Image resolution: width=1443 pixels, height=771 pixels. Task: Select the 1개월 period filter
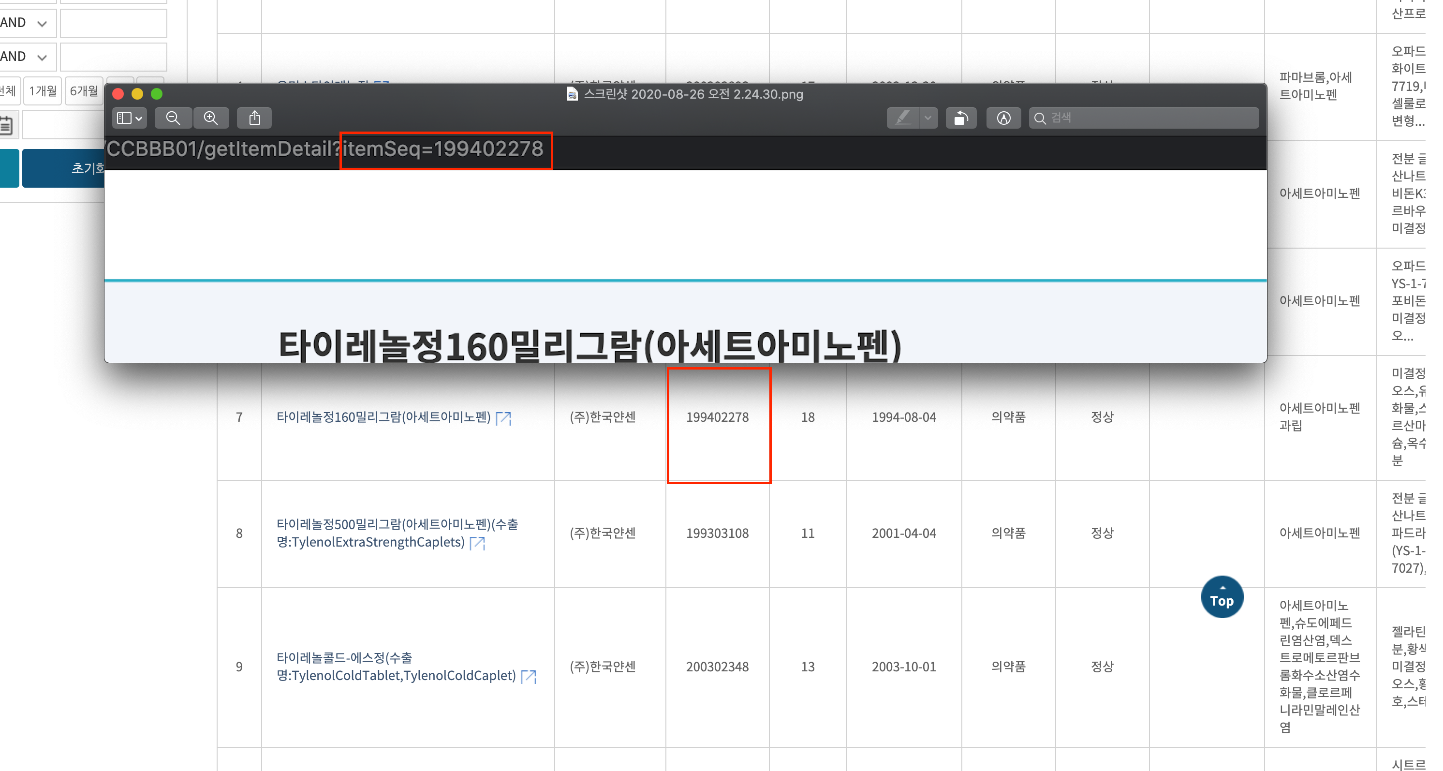43,91
